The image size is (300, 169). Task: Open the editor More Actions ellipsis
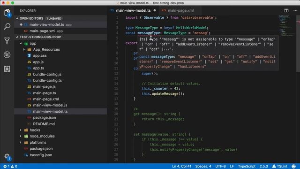(295, 10)
